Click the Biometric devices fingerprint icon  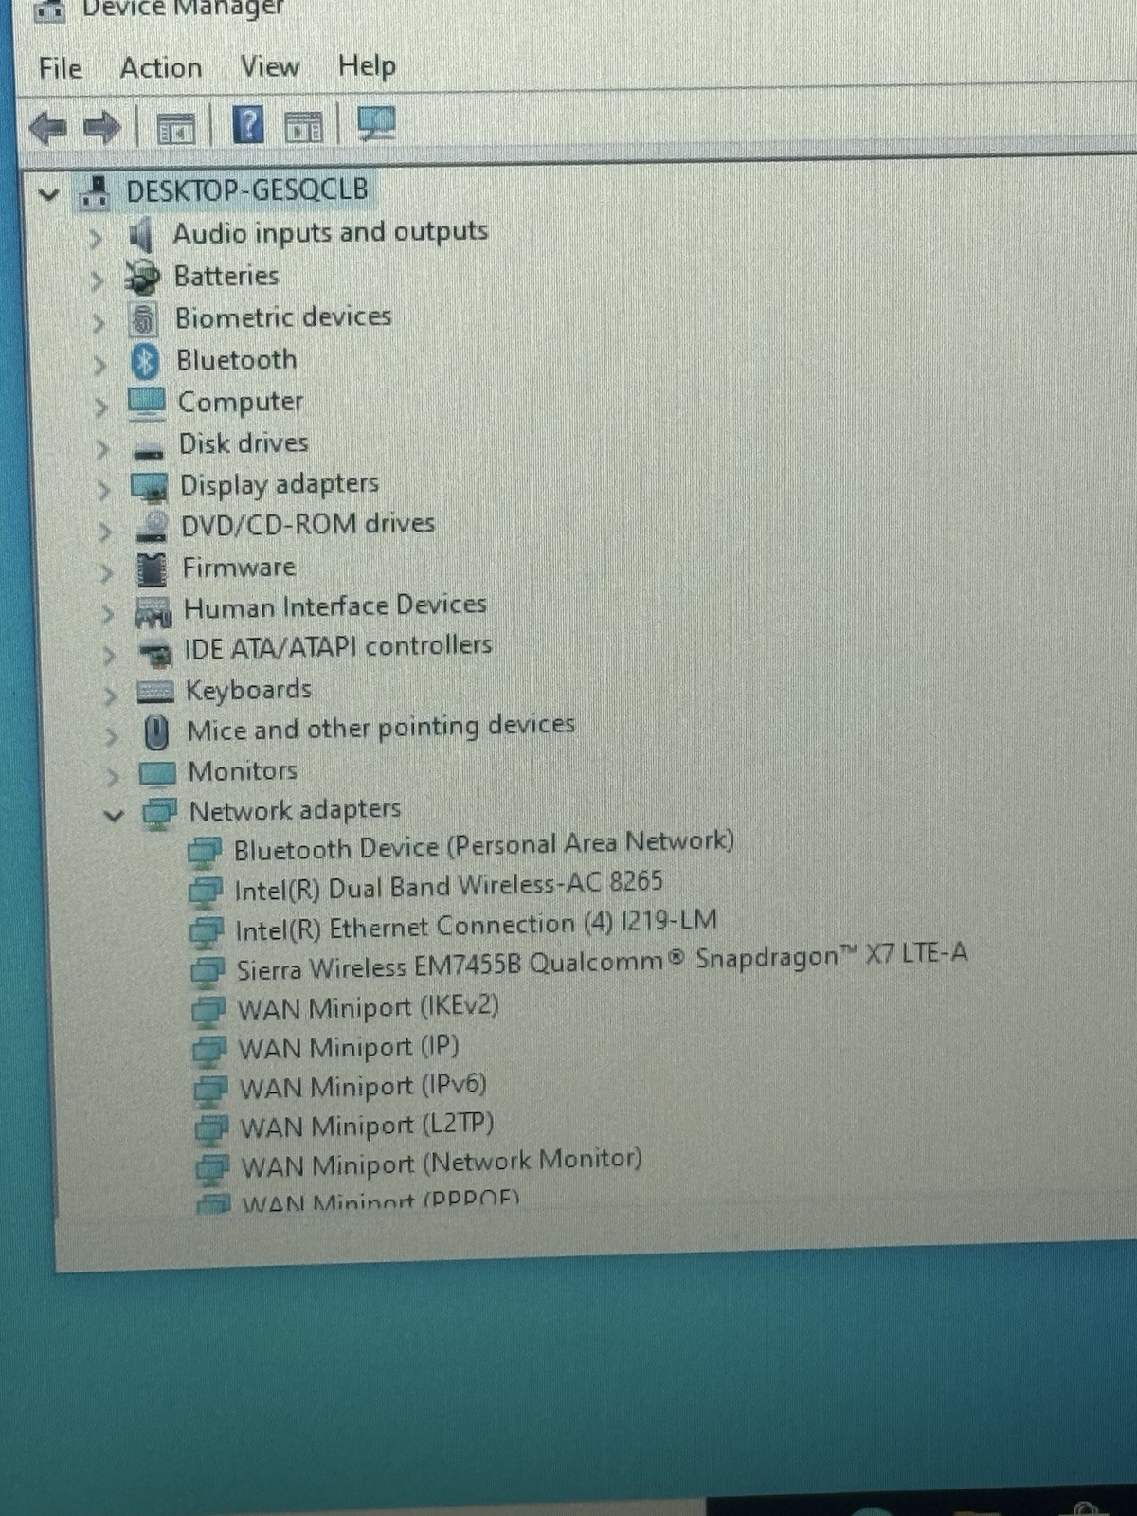tap(144, 319)
